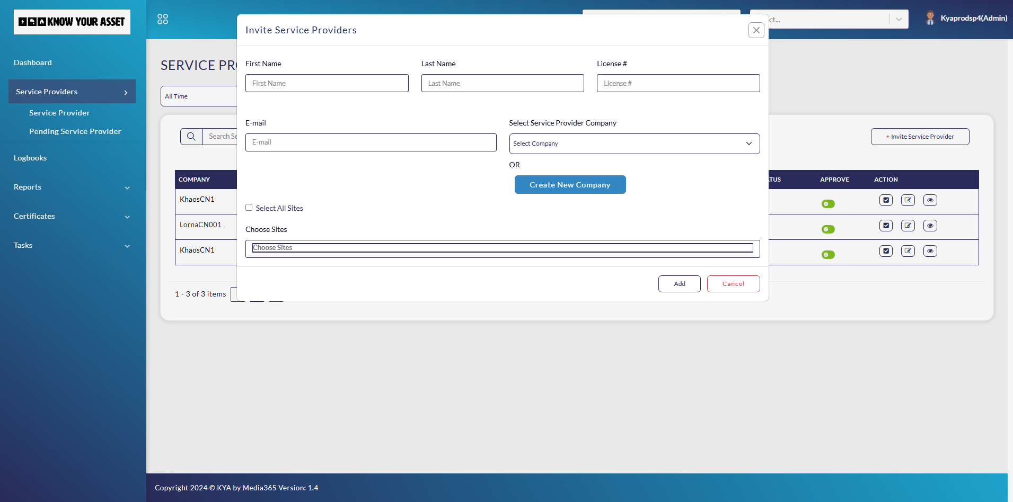Open the Select Company dropdown
Image resolution: width=1013 pixels, height=502 pixels.
[x=634, y=144]
